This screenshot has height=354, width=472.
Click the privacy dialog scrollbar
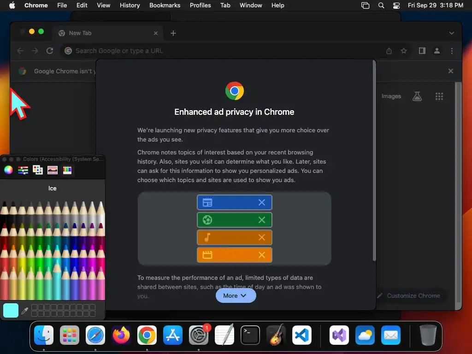(374, 160)
